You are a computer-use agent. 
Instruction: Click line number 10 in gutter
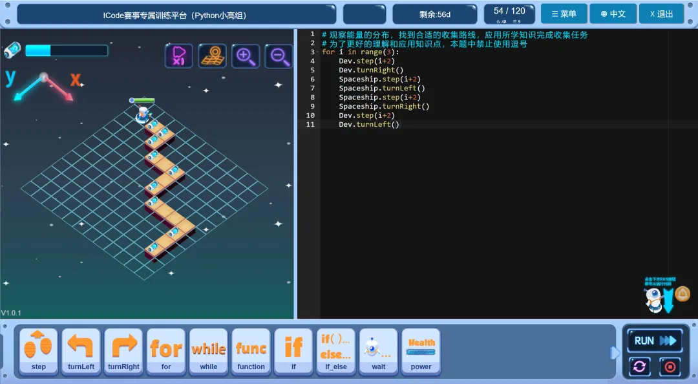310,115
